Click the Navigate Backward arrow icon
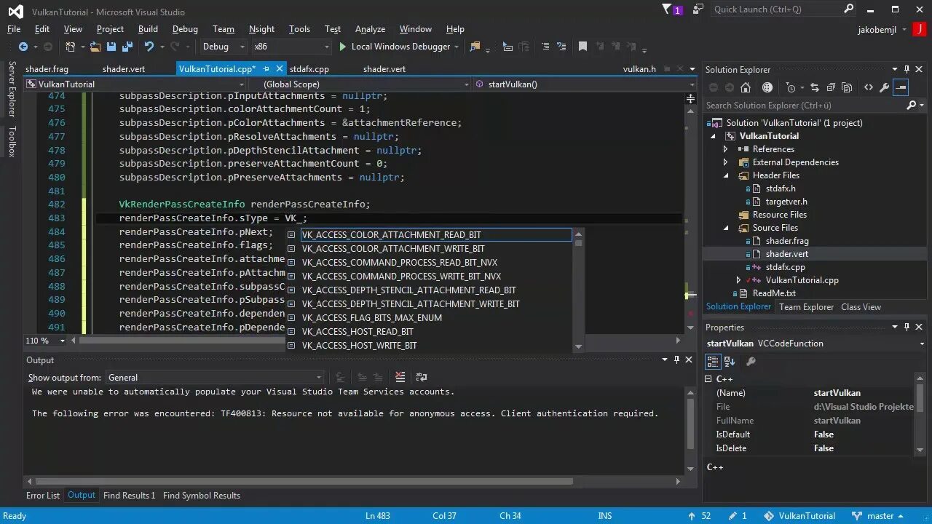Image resolution: width=932 pixels, height=524 pixels. [x=23, y=47]
